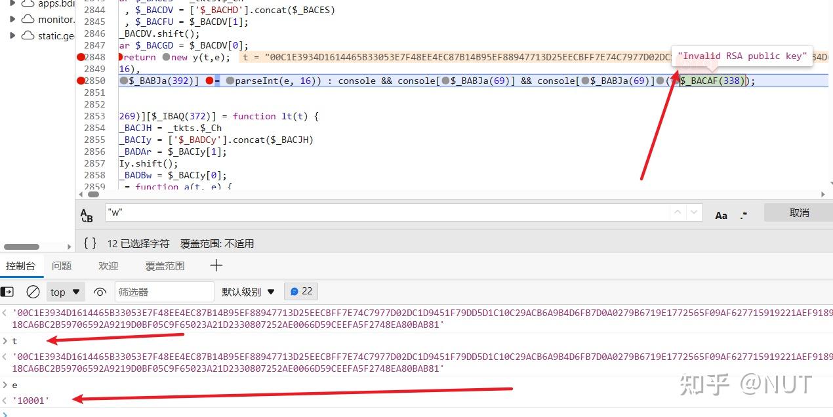Open the 默认级别 log level dropdown
Screen dimensions: 833x417
247,292
